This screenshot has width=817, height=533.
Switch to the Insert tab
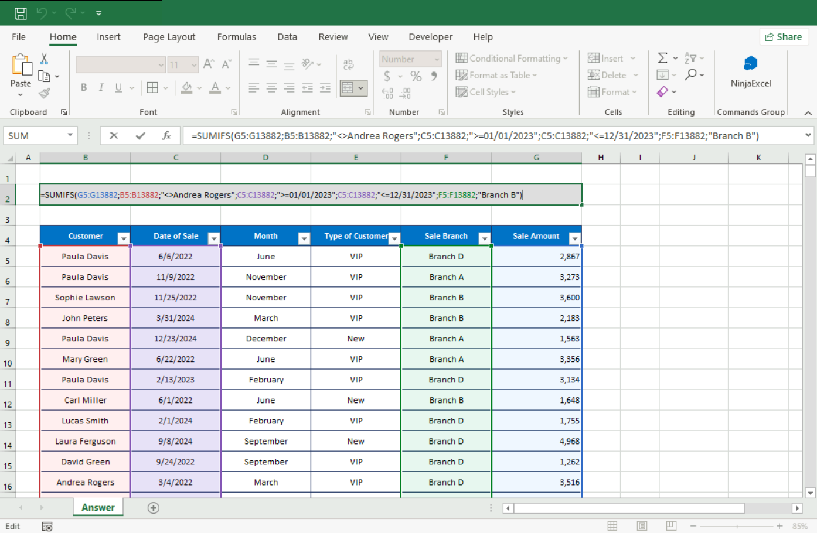click(108, 37)
